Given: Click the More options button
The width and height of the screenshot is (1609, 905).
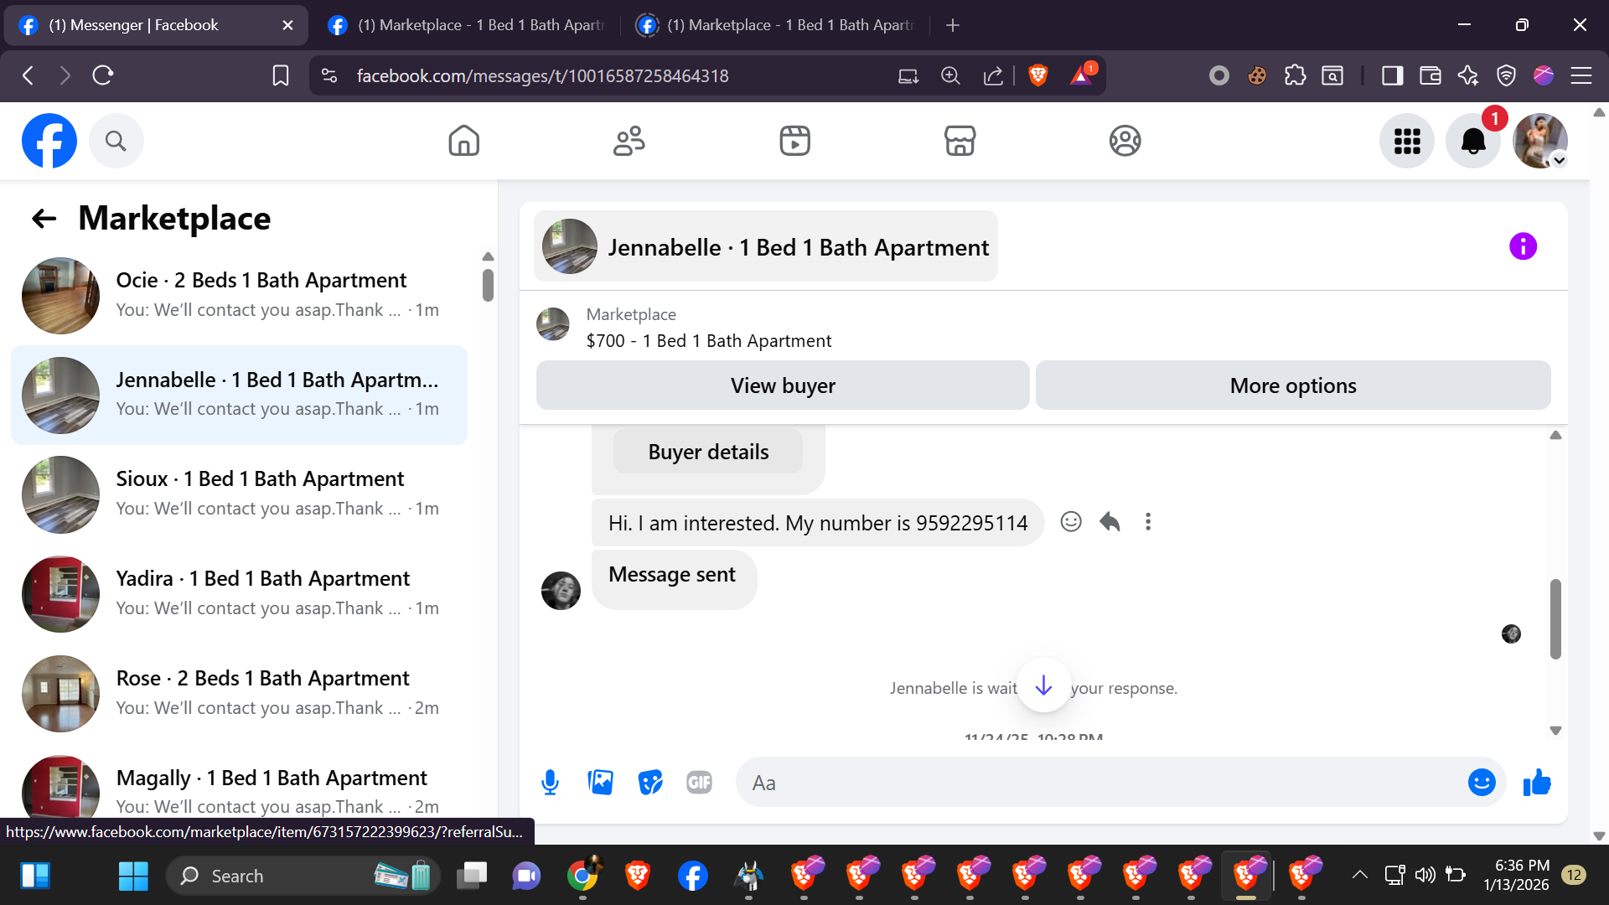Looking at the screenshot, I should 1292,385.
